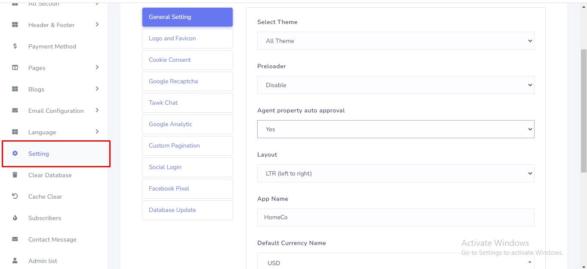This screenshot has height=269, width=587.
Task: Open the Select Theme dropdown
Action: (x=395, y=41)
